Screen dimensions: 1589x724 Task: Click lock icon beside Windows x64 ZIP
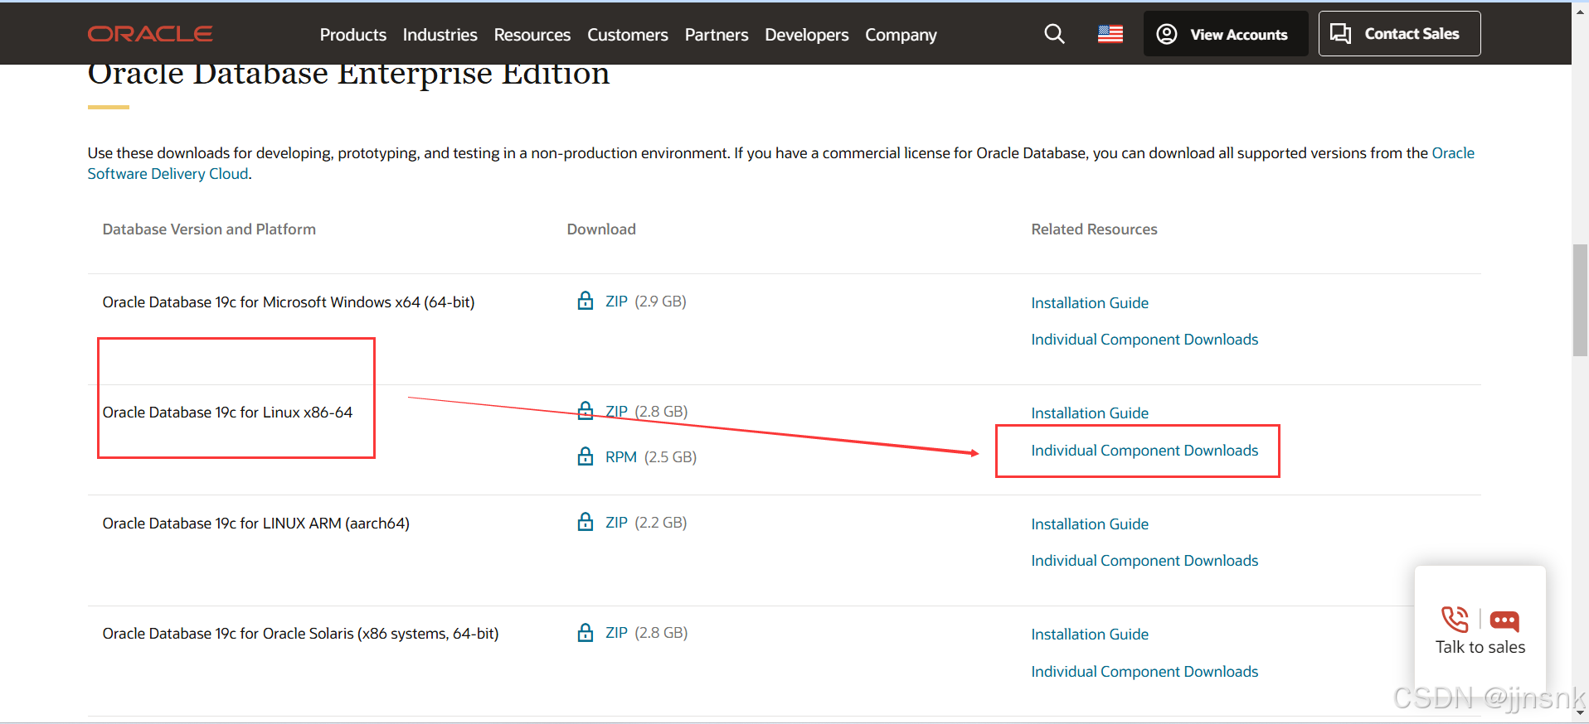point(586,301)
